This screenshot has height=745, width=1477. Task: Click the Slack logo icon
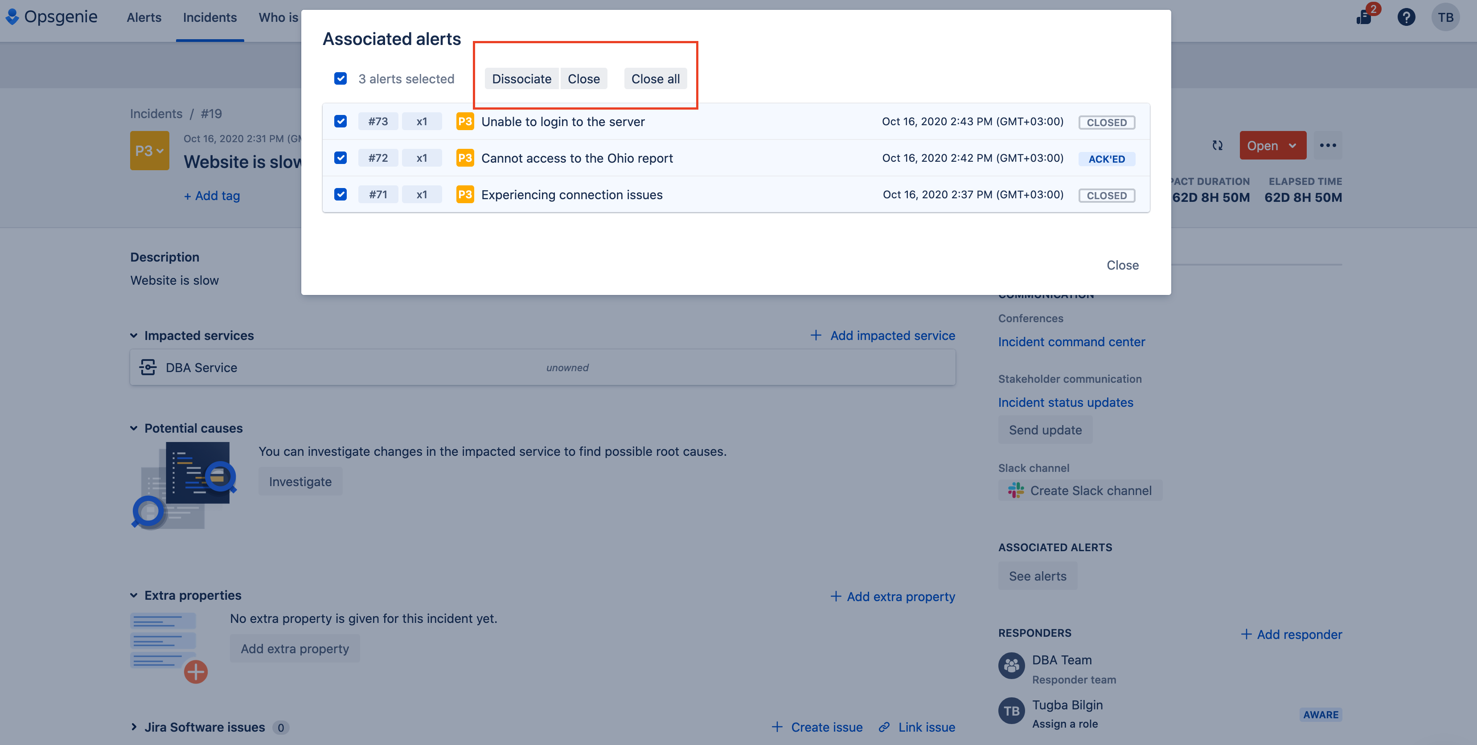pos(1015,491)
